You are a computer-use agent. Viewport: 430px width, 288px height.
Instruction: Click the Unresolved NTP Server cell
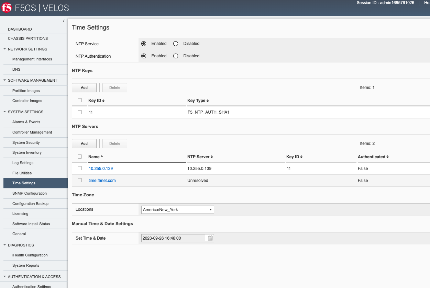click(198, 181)
